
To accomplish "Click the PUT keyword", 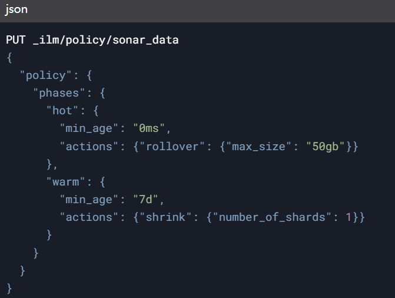I will (x=16, y=40).
